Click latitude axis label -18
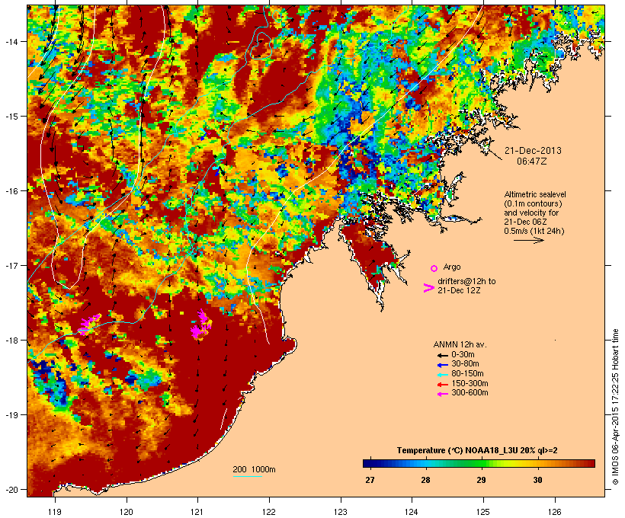625x518 pixels. click(11, 341)
